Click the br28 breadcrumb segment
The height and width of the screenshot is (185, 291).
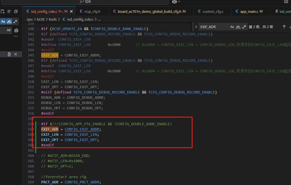[x=41, y=19]
